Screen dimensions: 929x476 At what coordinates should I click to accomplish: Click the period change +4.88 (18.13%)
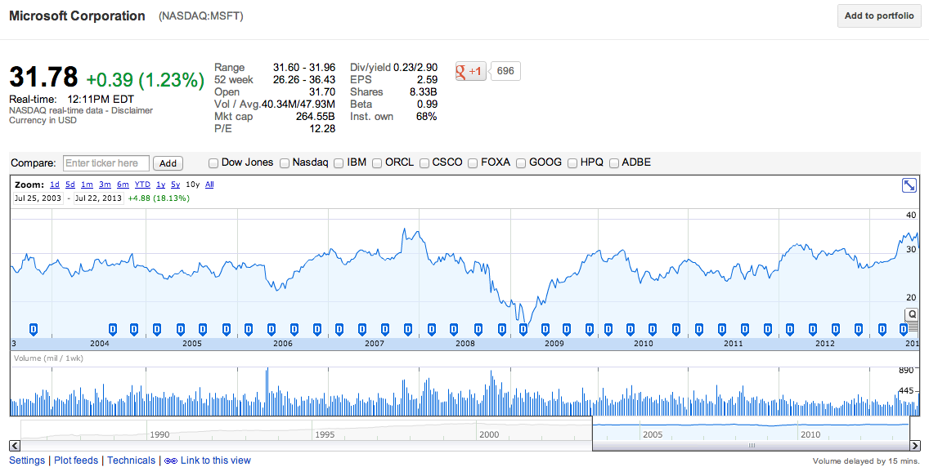coord(159,198)
